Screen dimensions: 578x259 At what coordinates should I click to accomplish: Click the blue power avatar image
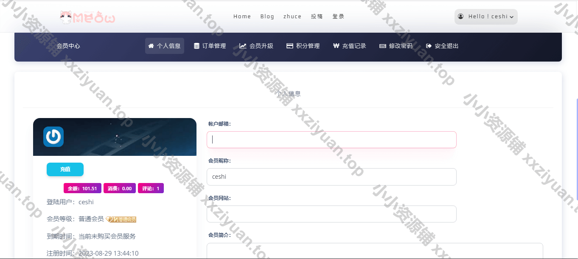tap(53, 137)
